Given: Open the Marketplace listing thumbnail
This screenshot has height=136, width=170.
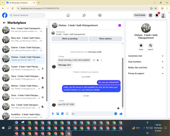Looking at the screenshot, I should 53,33.
